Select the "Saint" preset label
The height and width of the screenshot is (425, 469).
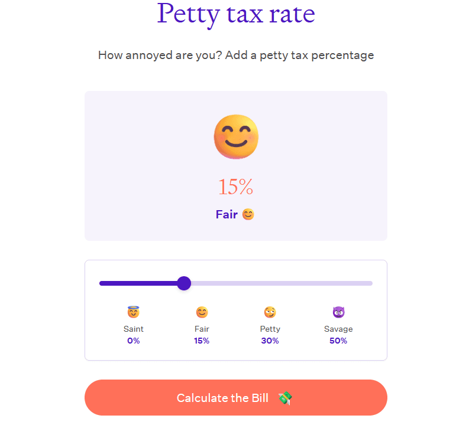click(x=133, y=329)
